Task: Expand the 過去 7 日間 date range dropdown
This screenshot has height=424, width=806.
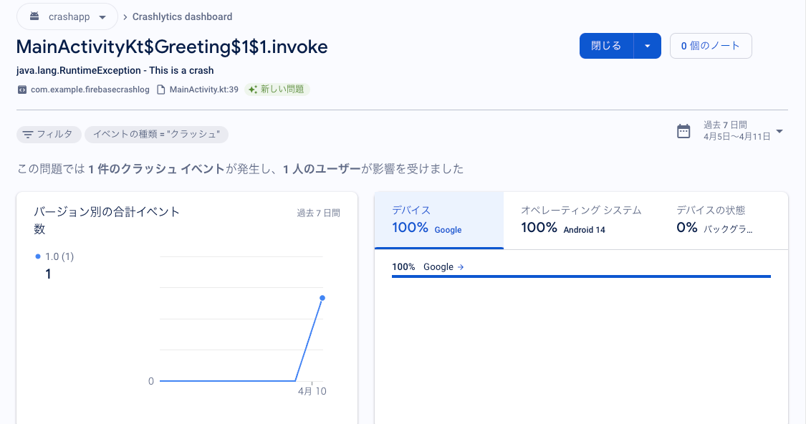Action: tap(779, 131)
